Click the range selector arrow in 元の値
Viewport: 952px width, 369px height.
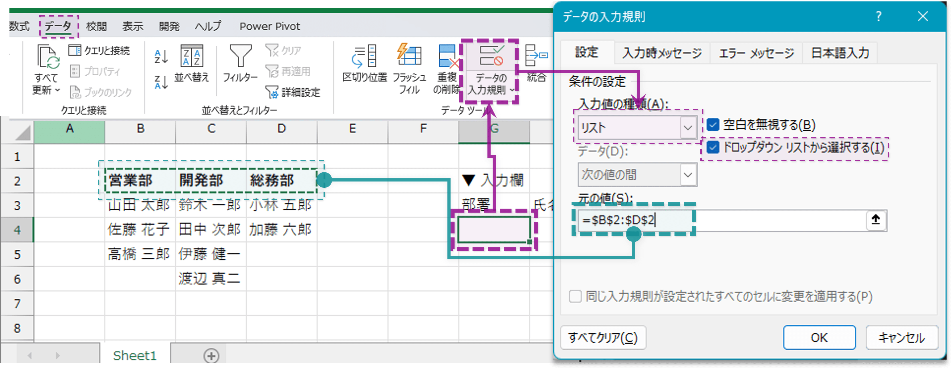tap(876, 220)
